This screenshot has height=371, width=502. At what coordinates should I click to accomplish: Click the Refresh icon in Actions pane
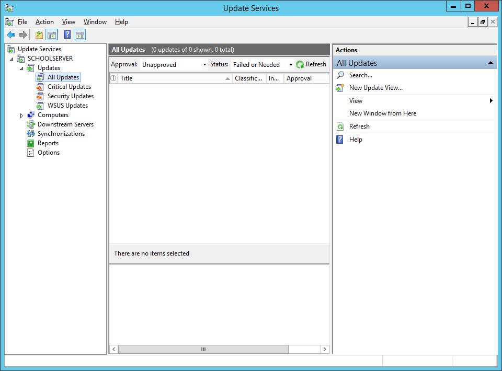point(340,126)
